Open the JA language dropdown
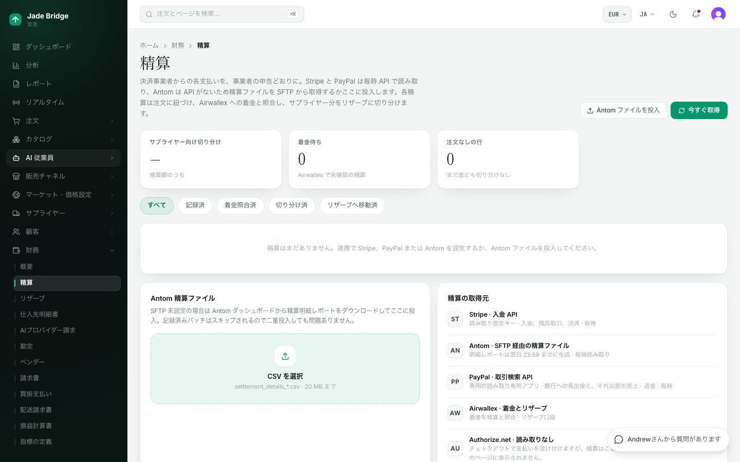 click(647, 14)
